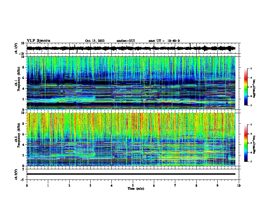The width and height of the screenshot is (269, 208).
Task: Click the '-7' label on ch.1 color bar
Action: point(250,105)
